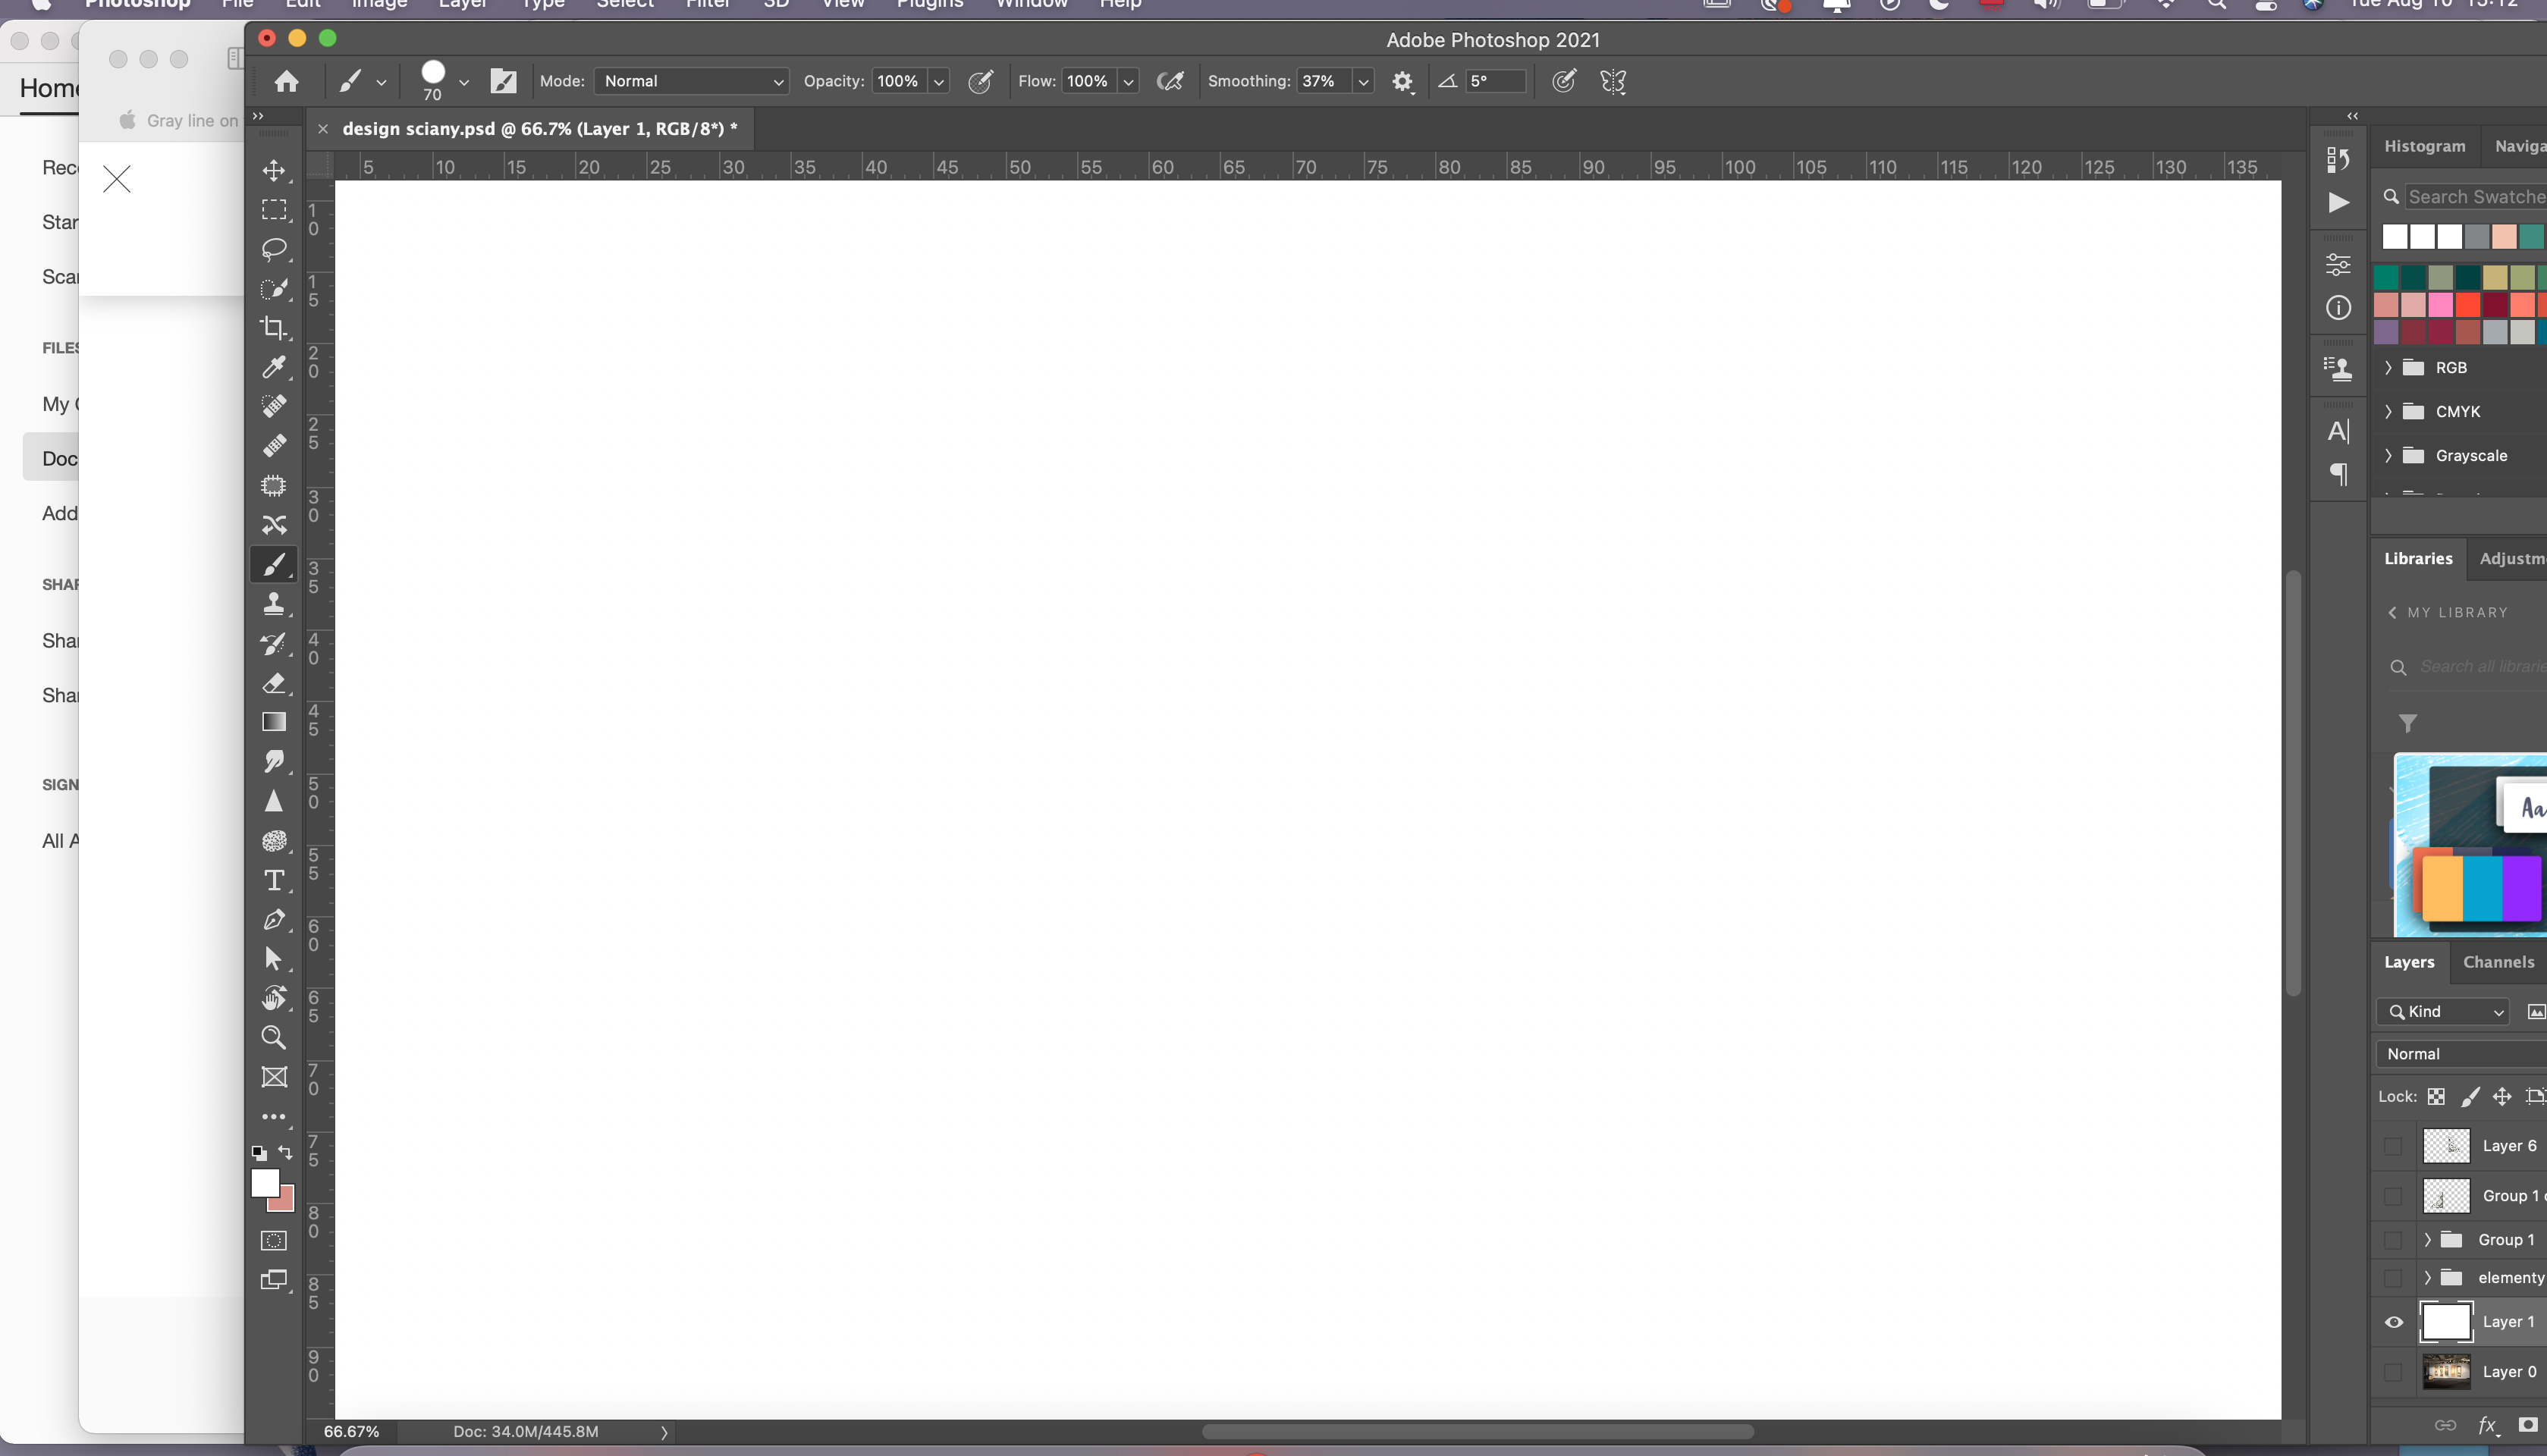Open the Adjustments panel tab
2547x1456 pixels.
tap(2512, 559)
